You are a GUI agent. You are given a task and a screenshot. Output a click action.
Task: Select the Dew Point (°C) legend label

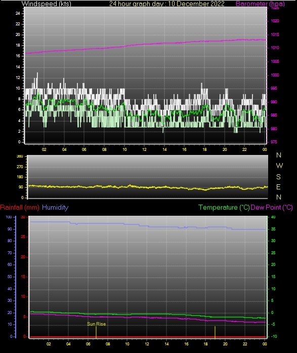point(272,207)
